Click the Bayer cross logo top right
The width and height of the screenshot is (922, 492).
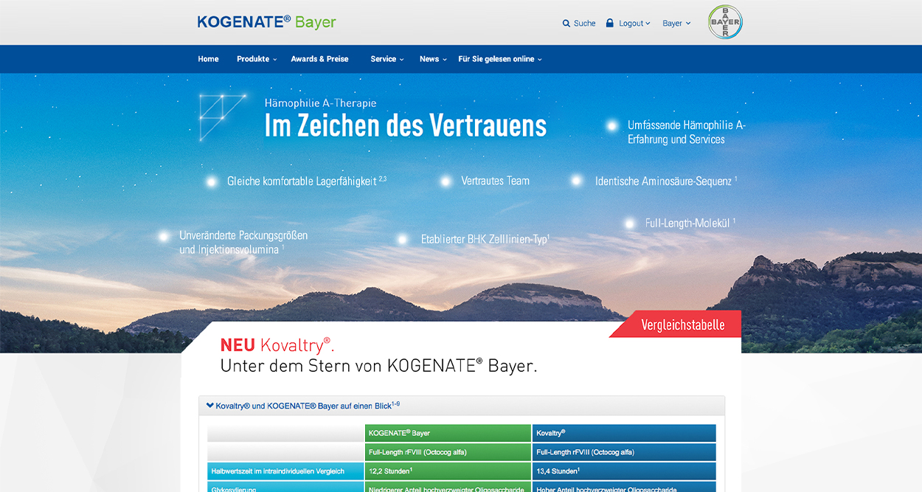point(724,21)
